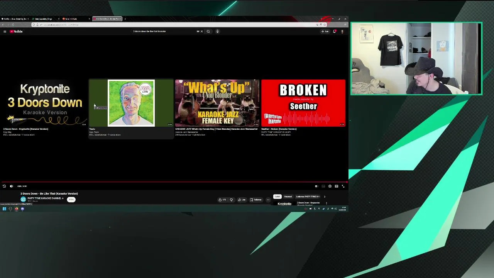This screenshot has width=494, height=278.
Task: Exit fullscreen mode in the player
Action: point(343,186)
